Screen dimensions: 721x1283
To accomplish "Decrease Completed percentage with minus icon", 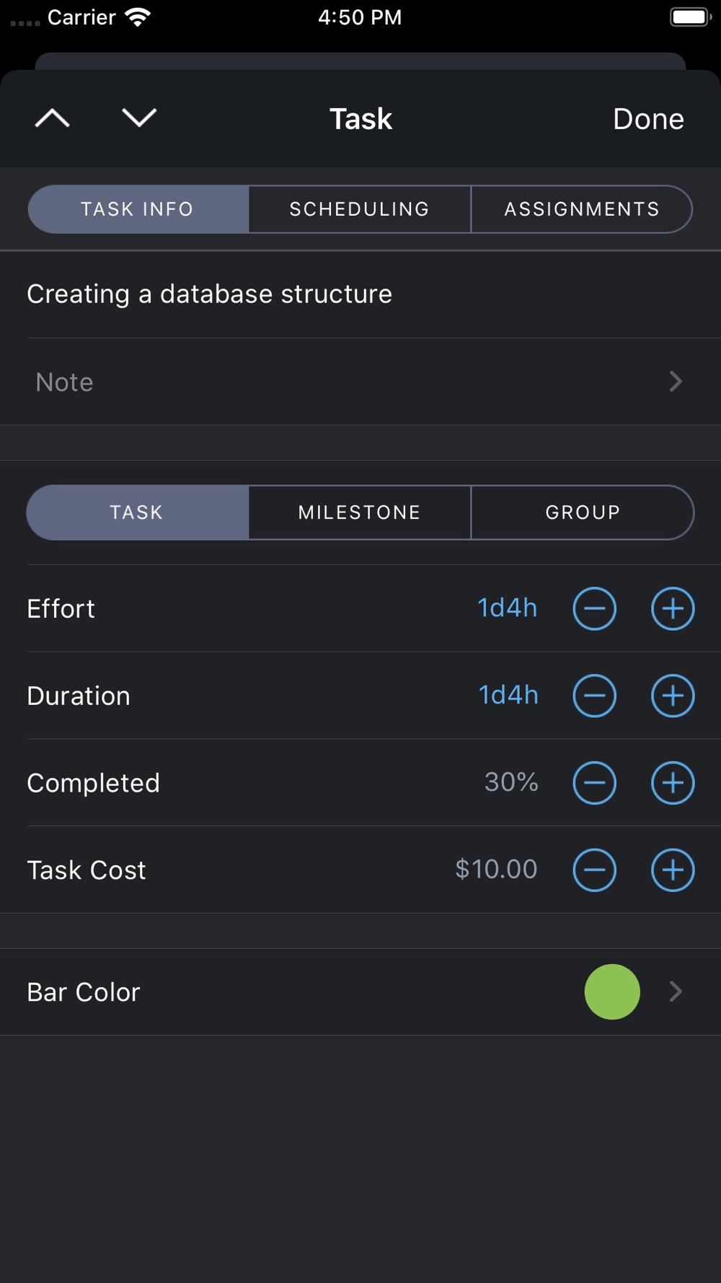I will [x=595, y=783].
